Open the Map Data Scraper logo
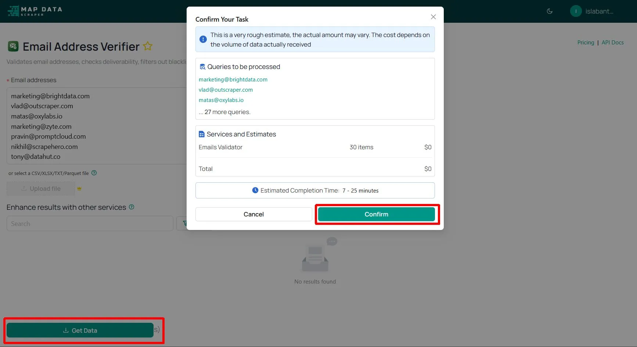The height and width of the screenshot is (347, 637). tap(35, 11)
